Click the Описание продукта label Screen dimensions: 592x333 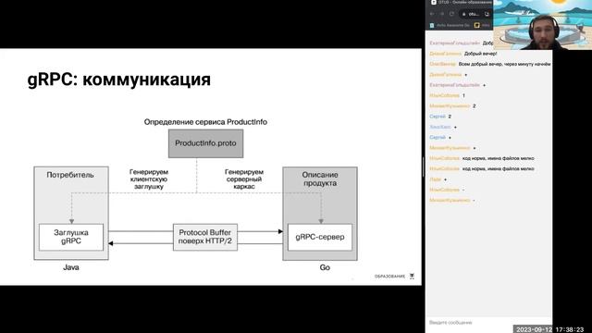coord(320,179)
